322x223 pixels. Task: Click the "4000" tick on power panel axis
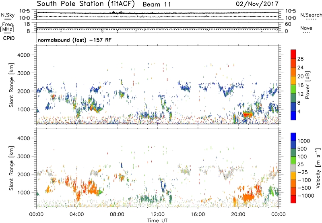tap(23, 55)
